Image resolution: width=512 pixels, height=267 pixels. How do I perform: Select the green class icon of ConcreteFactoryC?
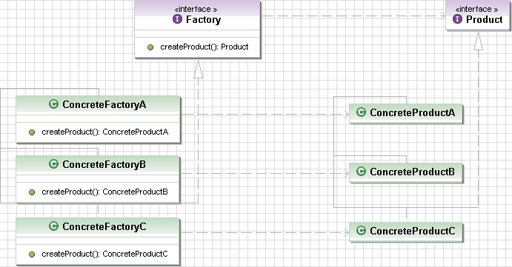click(x=53, y=226)
